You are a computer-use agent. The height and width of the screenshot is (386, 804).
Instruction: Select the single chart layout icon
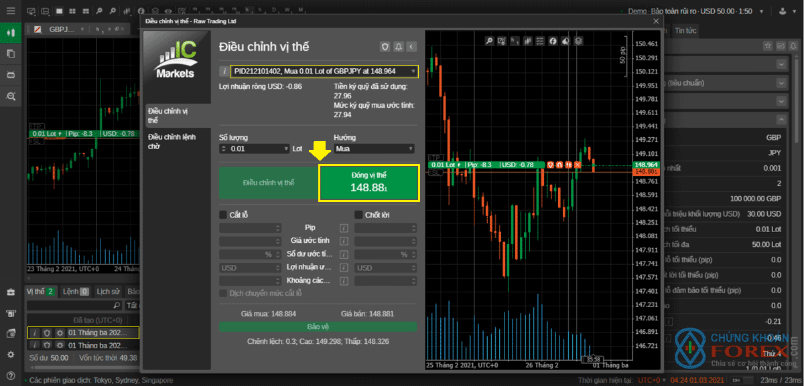click(59, 11)
